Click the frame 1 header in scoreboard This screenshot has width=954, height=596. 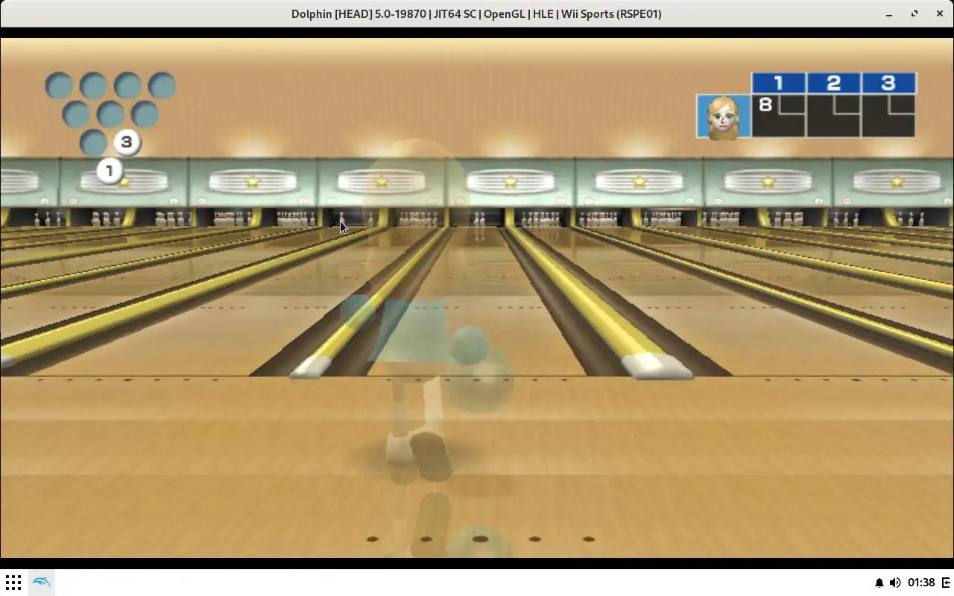[x=778, y=83]
